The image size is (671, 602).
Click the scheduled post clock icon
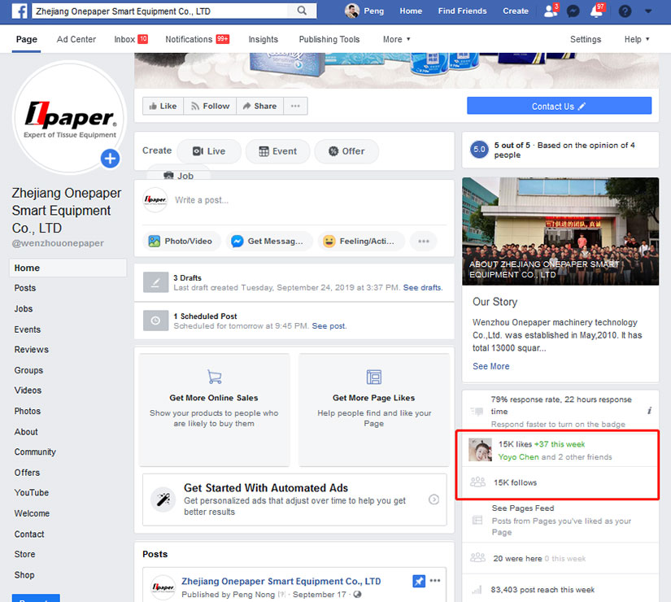click(155, 321)
